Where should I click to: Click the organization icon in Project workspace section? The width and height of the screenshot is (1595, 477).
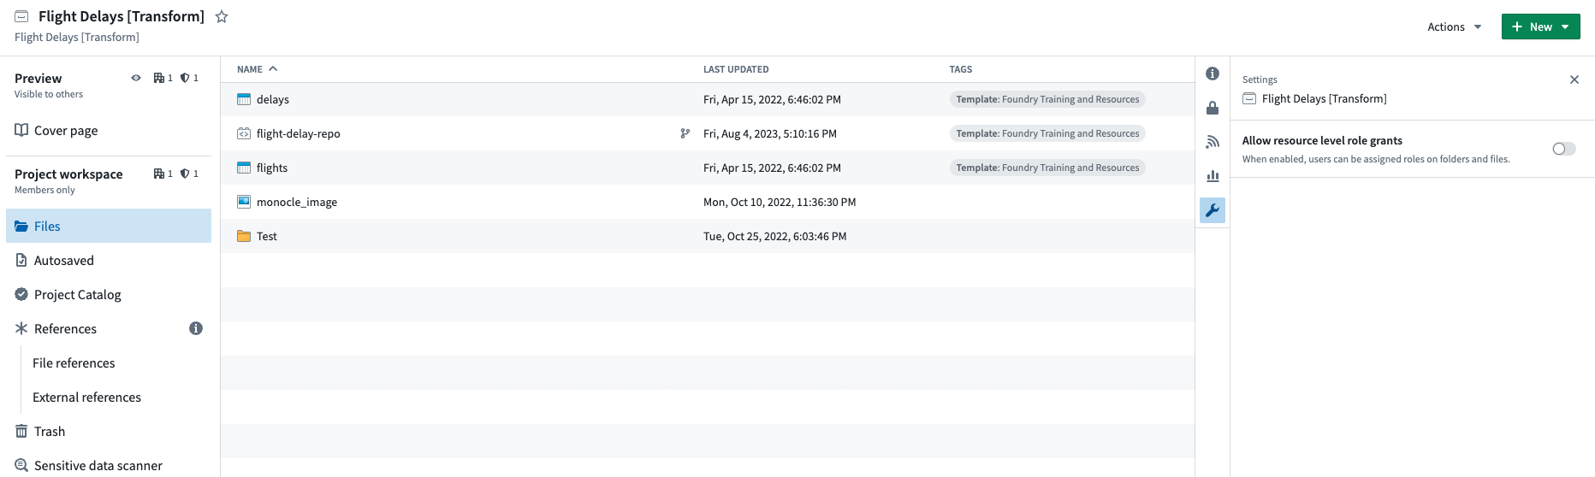tap(158, 174)
